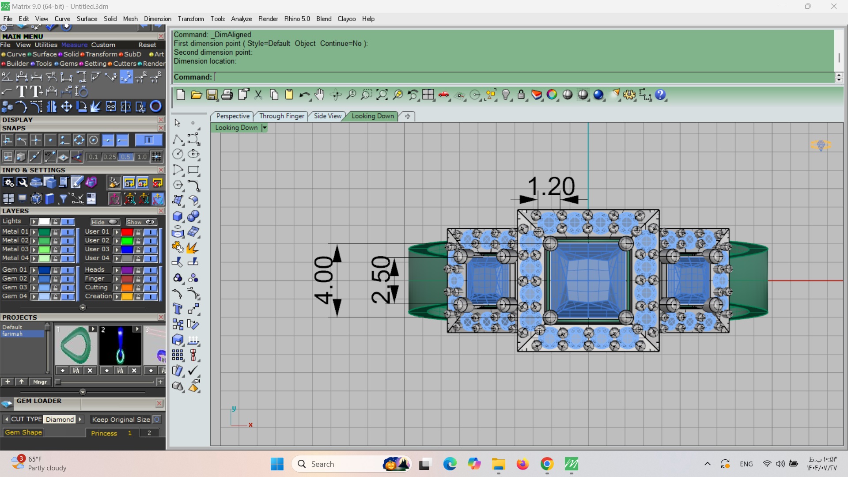Image resolution: width=848 pixels, height=477 pixels.
Task: Click the Save file icon in toolbar
Action: coord(212,95)
